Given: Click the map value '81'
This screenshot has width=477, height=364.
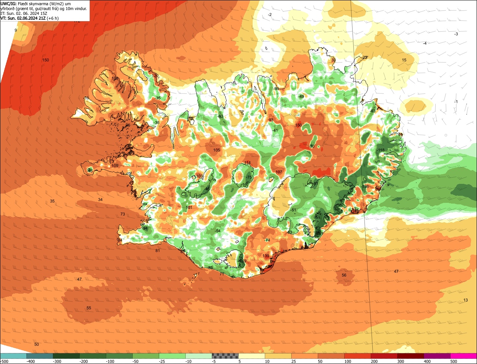Looking at the screenshot, I should coord(158,250).
